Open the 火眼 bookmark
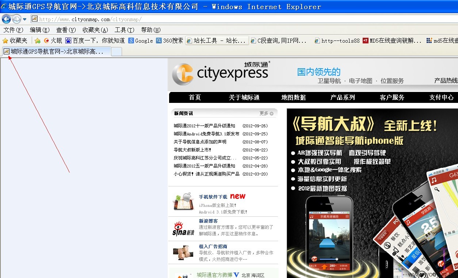 [53, 40]
